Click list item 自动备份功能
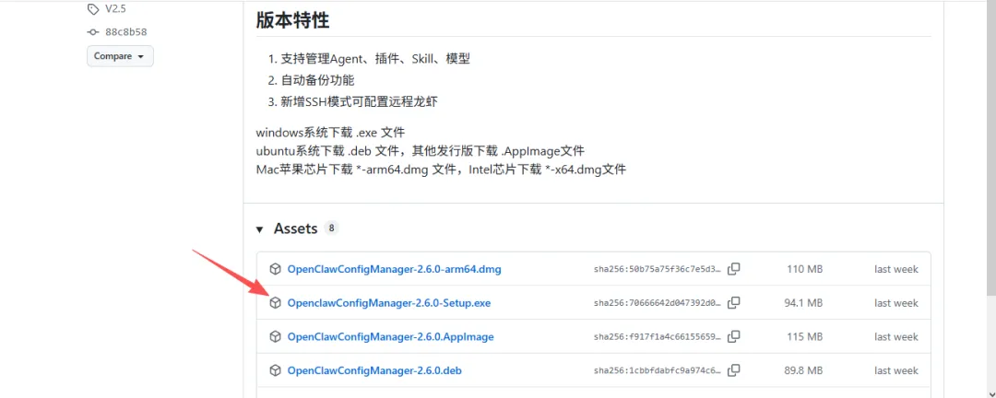This screenshot has height=398, width=996. [317, 81]
